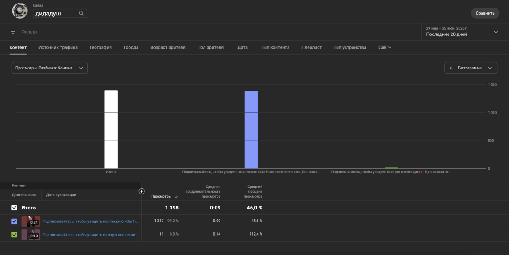Click the Сравнить button
Screen dimensions: 509x255
[x=485, y=13]
